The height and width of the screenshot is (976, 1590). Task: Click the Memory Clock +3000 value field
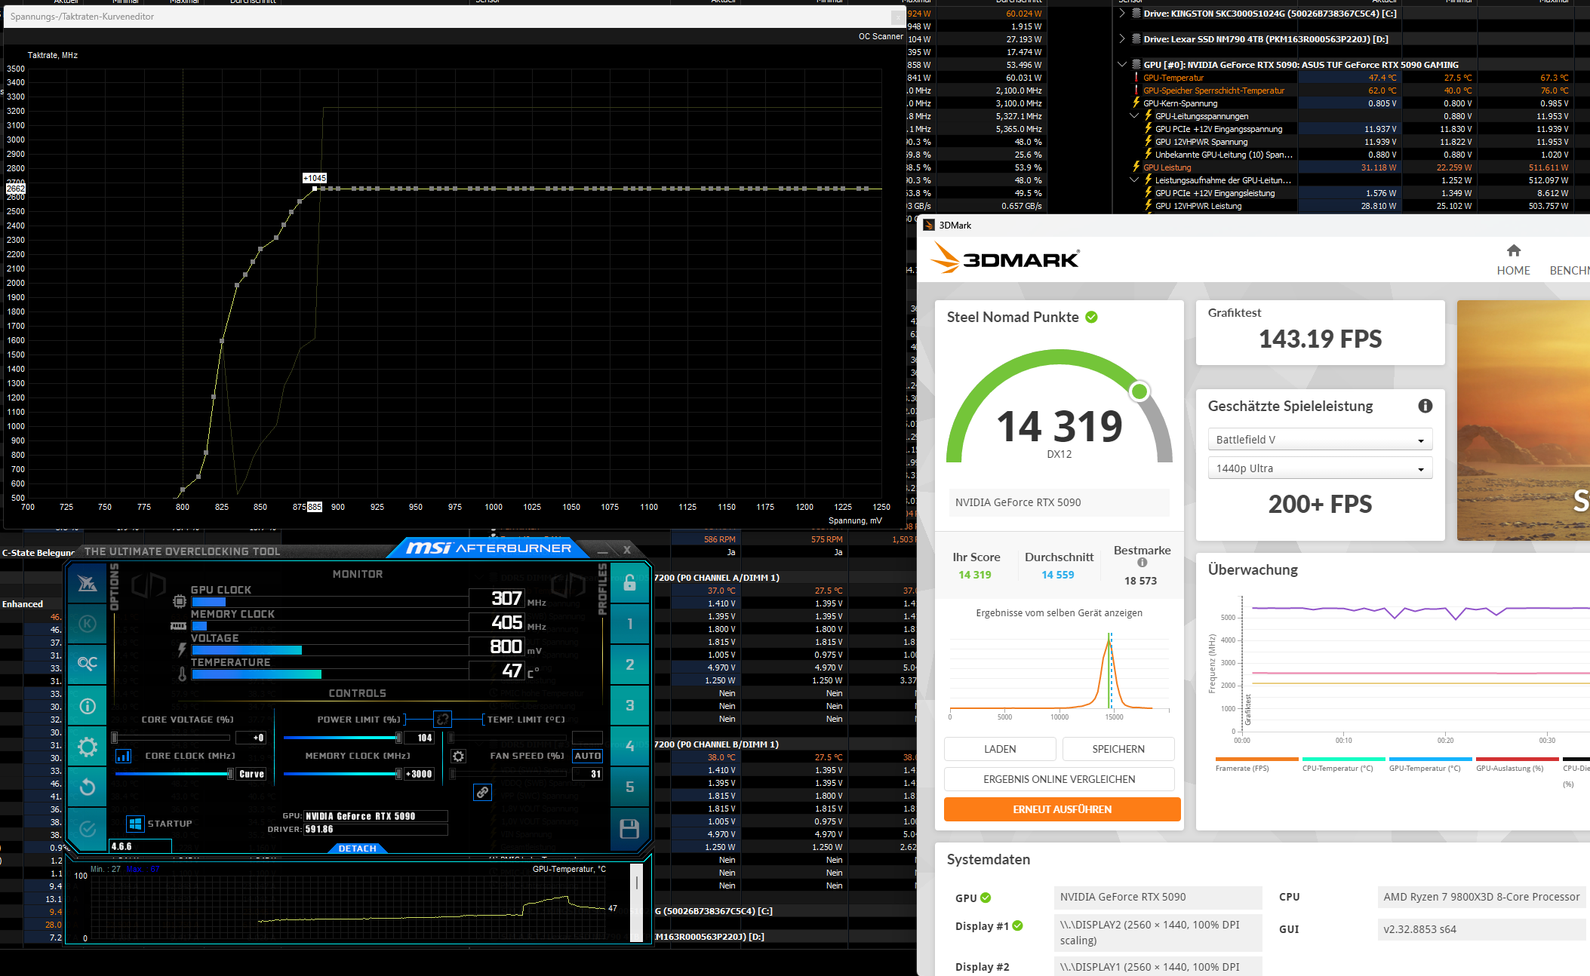pyautogui.click(x=420, y=774)
